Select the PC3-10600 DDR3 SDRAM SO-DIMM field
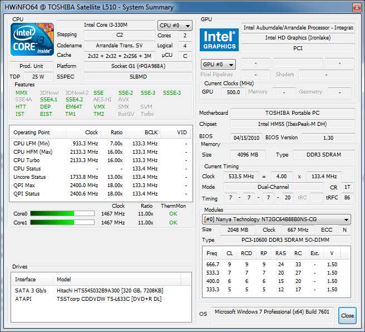The width and height of the screenshot is (365, 332). 285,240
